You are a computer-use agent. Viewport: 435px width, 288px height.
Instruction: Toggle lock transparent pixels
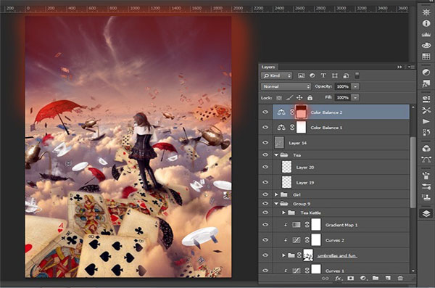[279, 98]
